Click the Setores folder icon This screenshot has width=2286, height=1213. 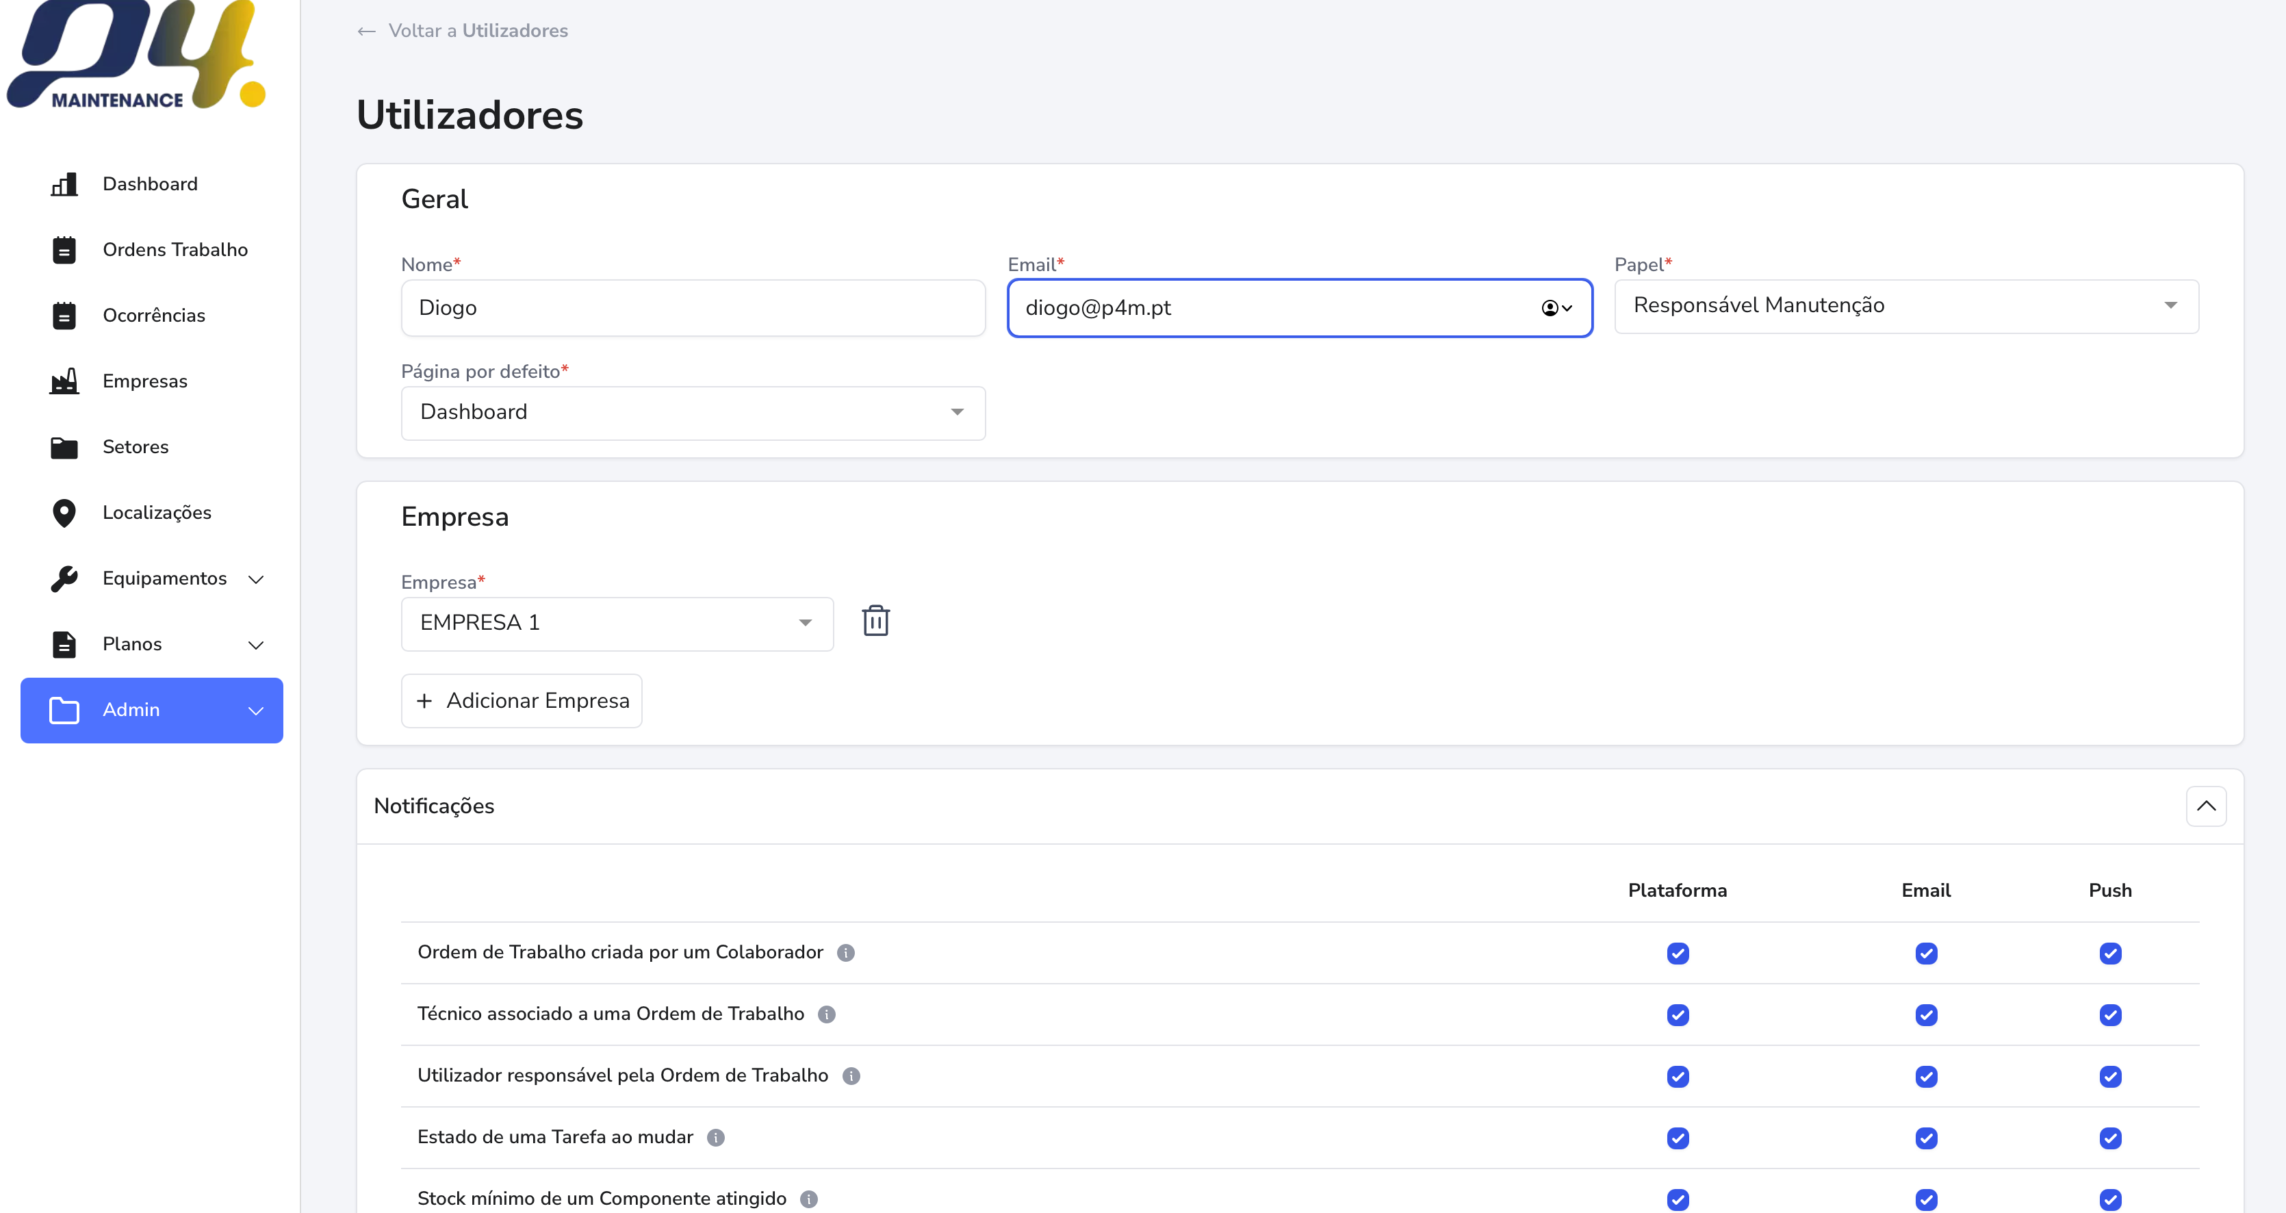[63, 446]
